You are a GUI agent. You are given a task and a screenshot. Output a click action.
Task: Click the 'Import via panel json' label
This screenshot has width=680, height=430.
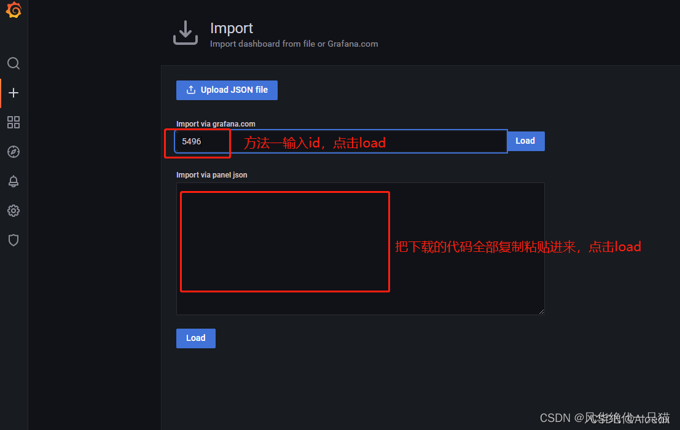pos(212,175)
